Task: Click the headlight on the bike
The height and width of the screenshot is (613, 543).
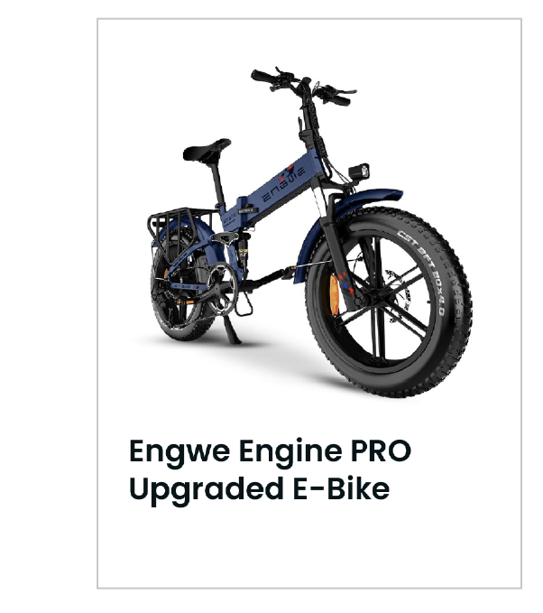Action: tap(359, 172)
